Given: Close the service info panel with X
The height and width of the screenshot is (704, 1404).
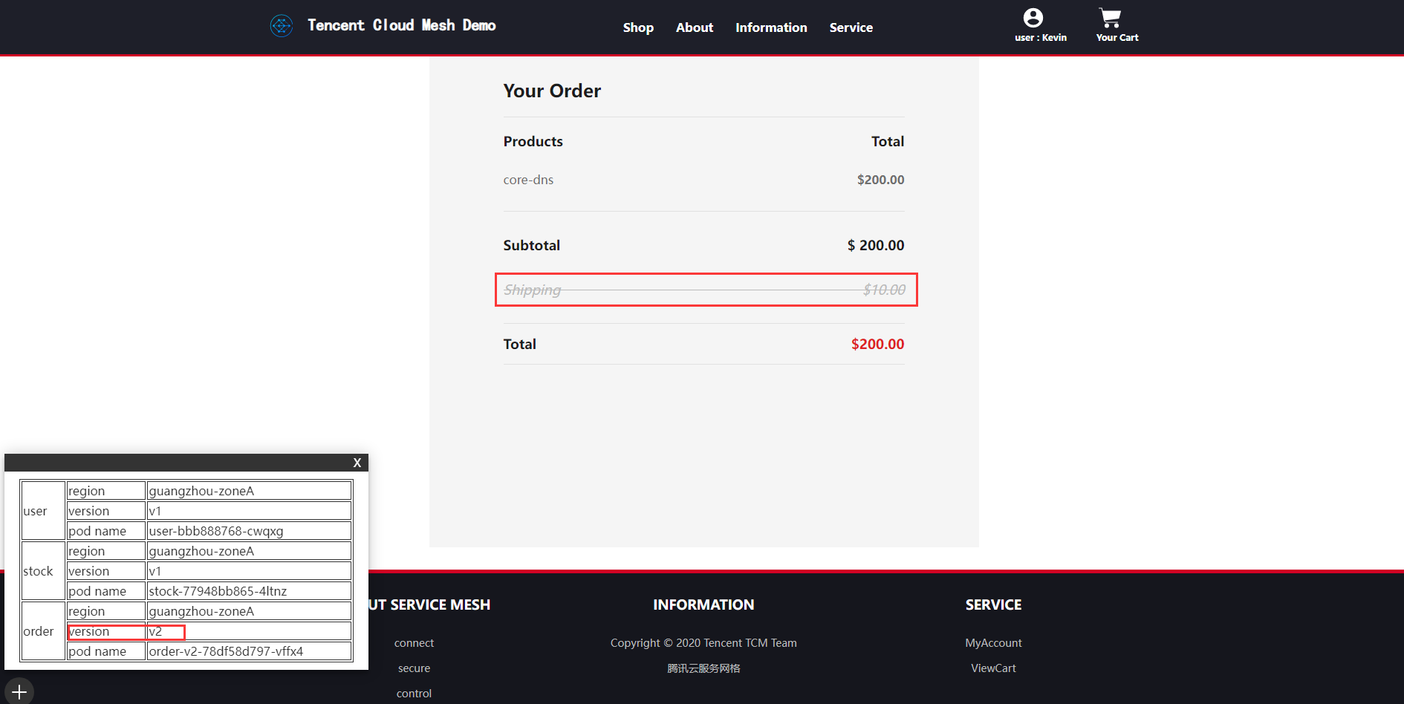Looking at the screenshot, I should (x=357, y=463).
